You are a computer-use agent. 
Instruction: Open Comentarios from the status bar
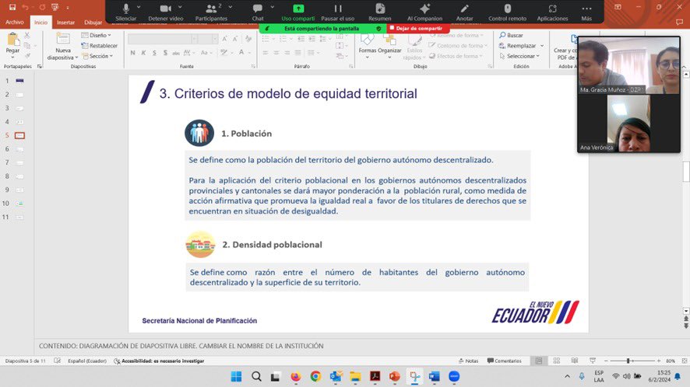pos(505,361)
